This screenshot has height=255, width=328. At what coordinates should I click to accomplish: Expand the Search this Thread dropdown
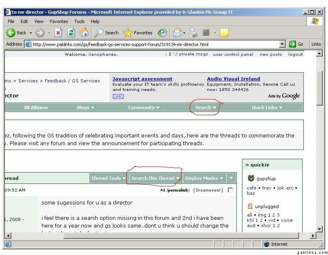[x=155, y=178]
